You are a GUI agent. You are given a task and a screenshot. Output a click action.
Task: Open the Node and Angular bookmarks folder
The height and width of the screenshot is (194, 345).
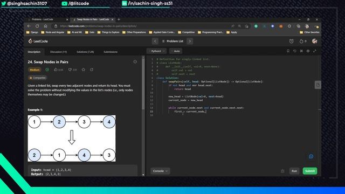click(x=53, y=32)
